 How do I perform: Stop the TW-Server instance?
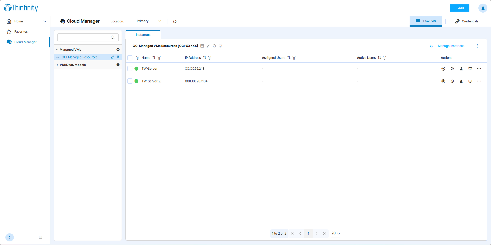443,69
